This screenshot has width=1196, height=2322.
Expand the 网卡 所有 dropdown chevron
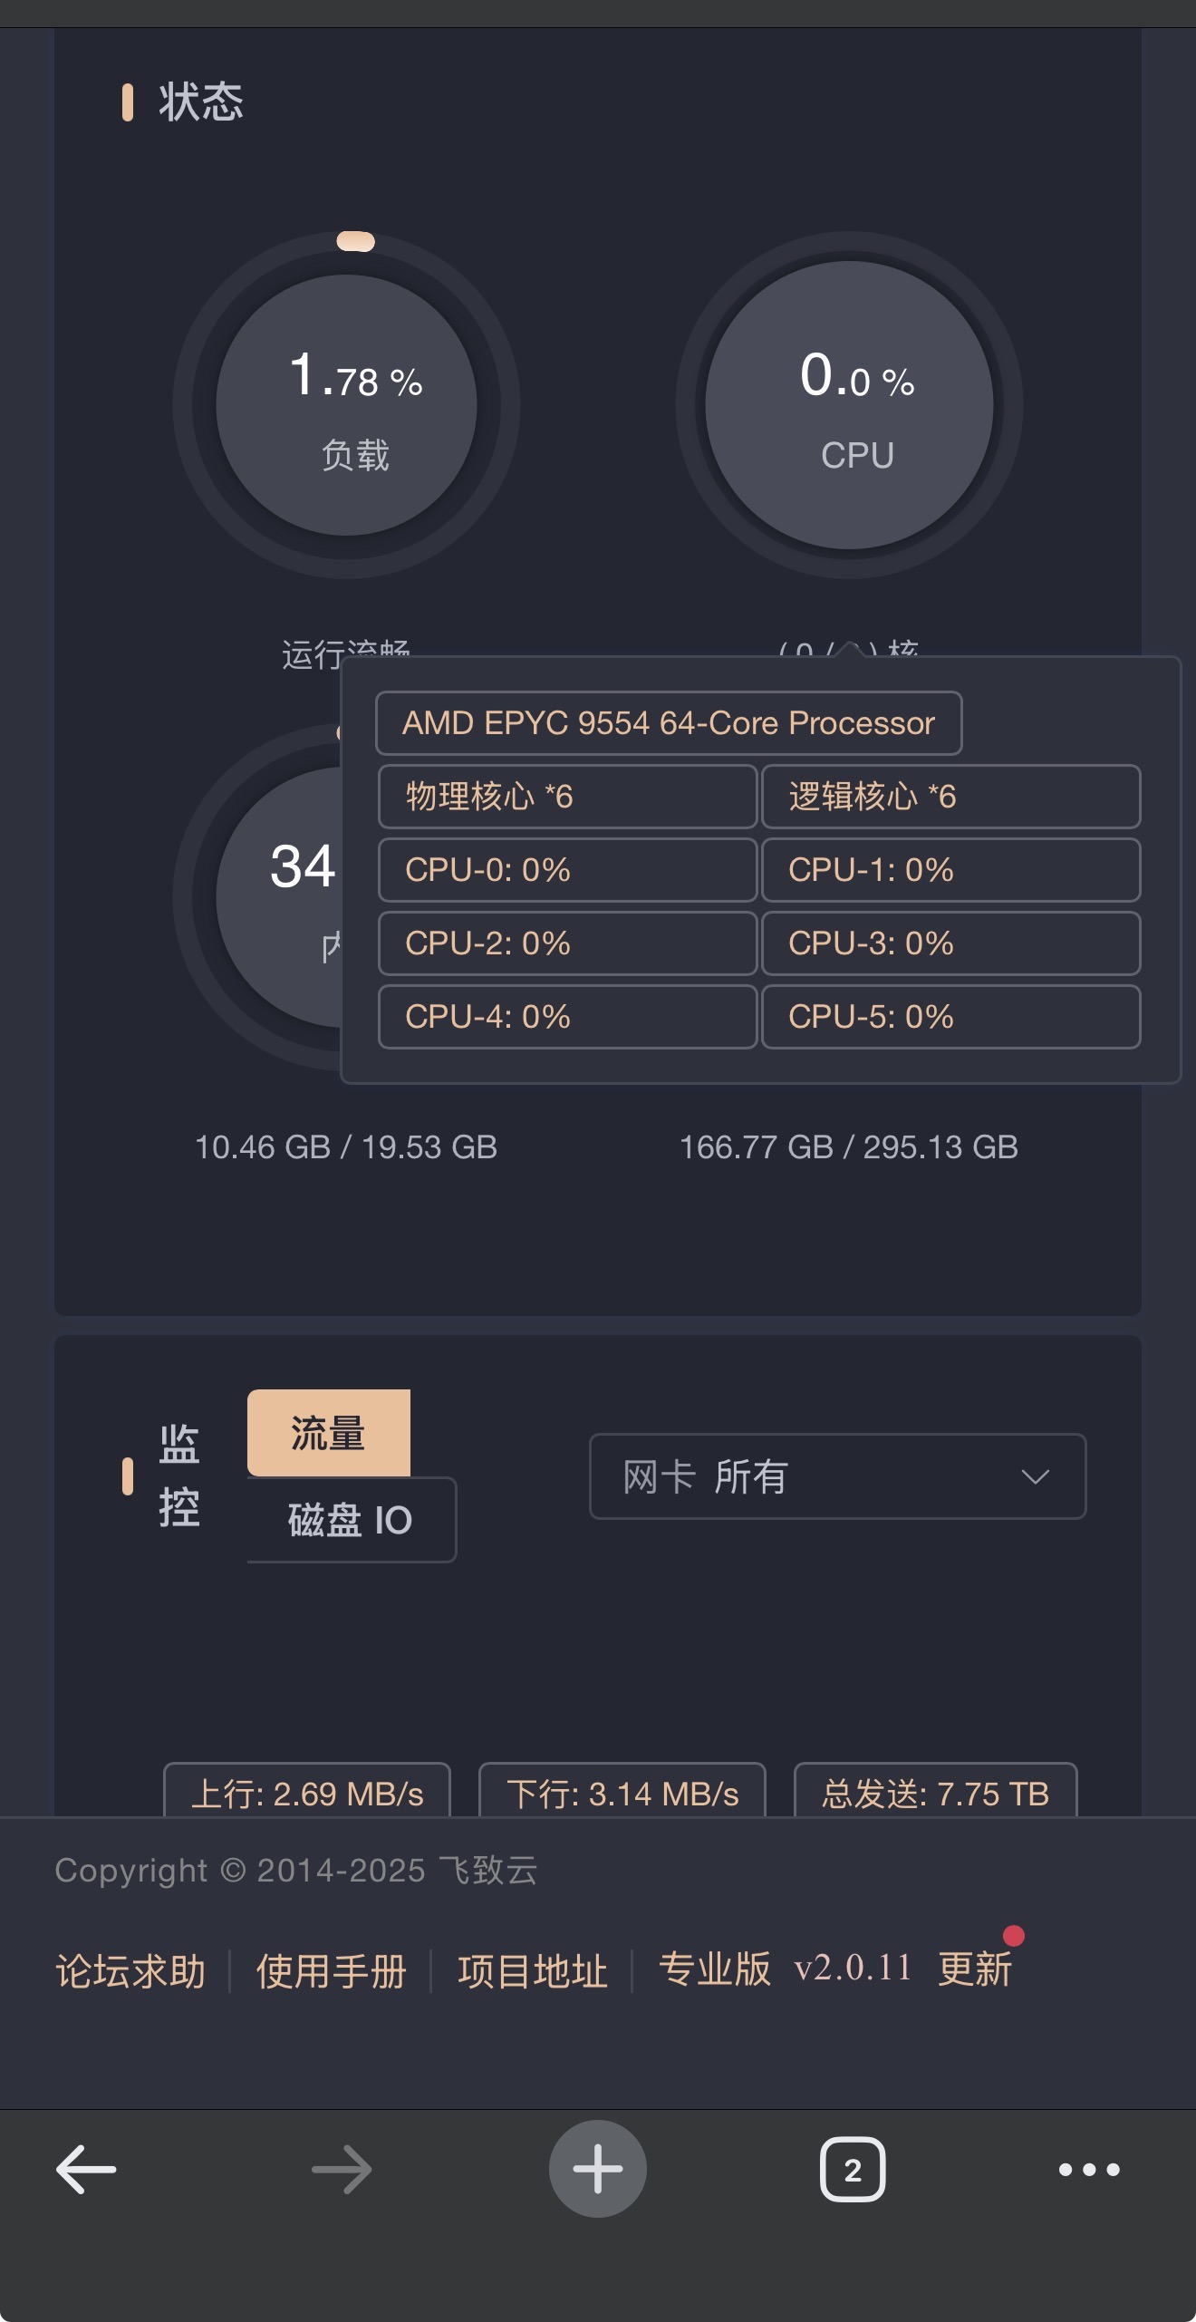[1035, 1476]
